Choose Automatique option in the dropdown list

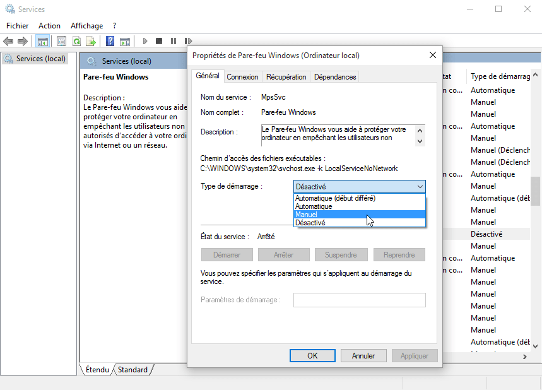click(360, 206)
